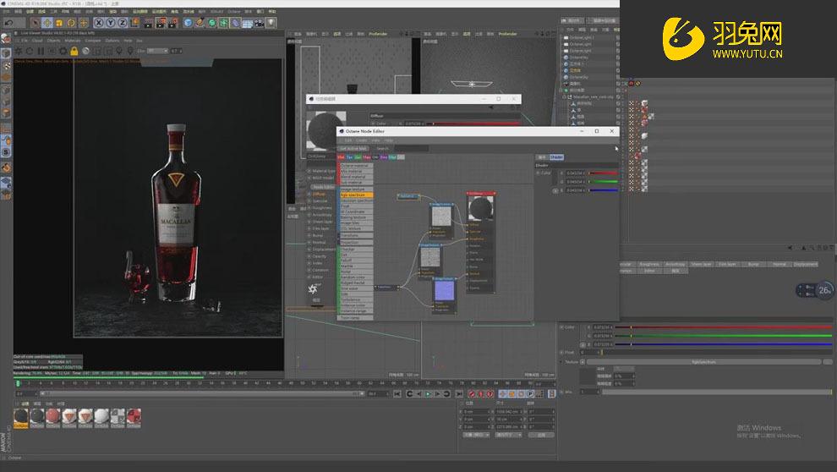Select the Scale tool in the top toolbar
Viewport: 837px width, 472px height.
(58, 23)
